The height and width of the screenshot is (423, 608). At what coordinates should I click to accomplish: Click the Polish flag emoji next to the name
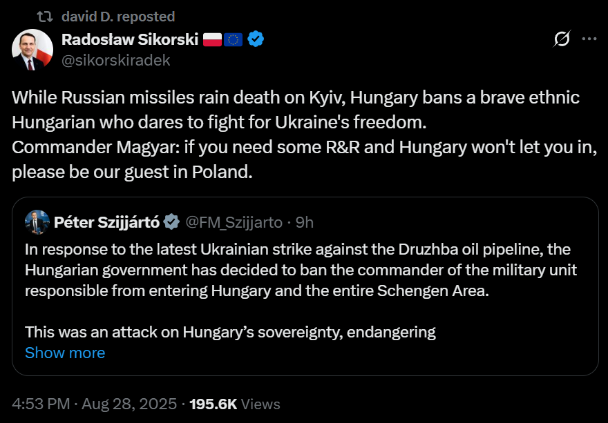click(212, 39)
